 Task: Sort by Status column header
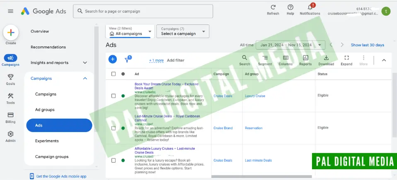coord(322,74)
